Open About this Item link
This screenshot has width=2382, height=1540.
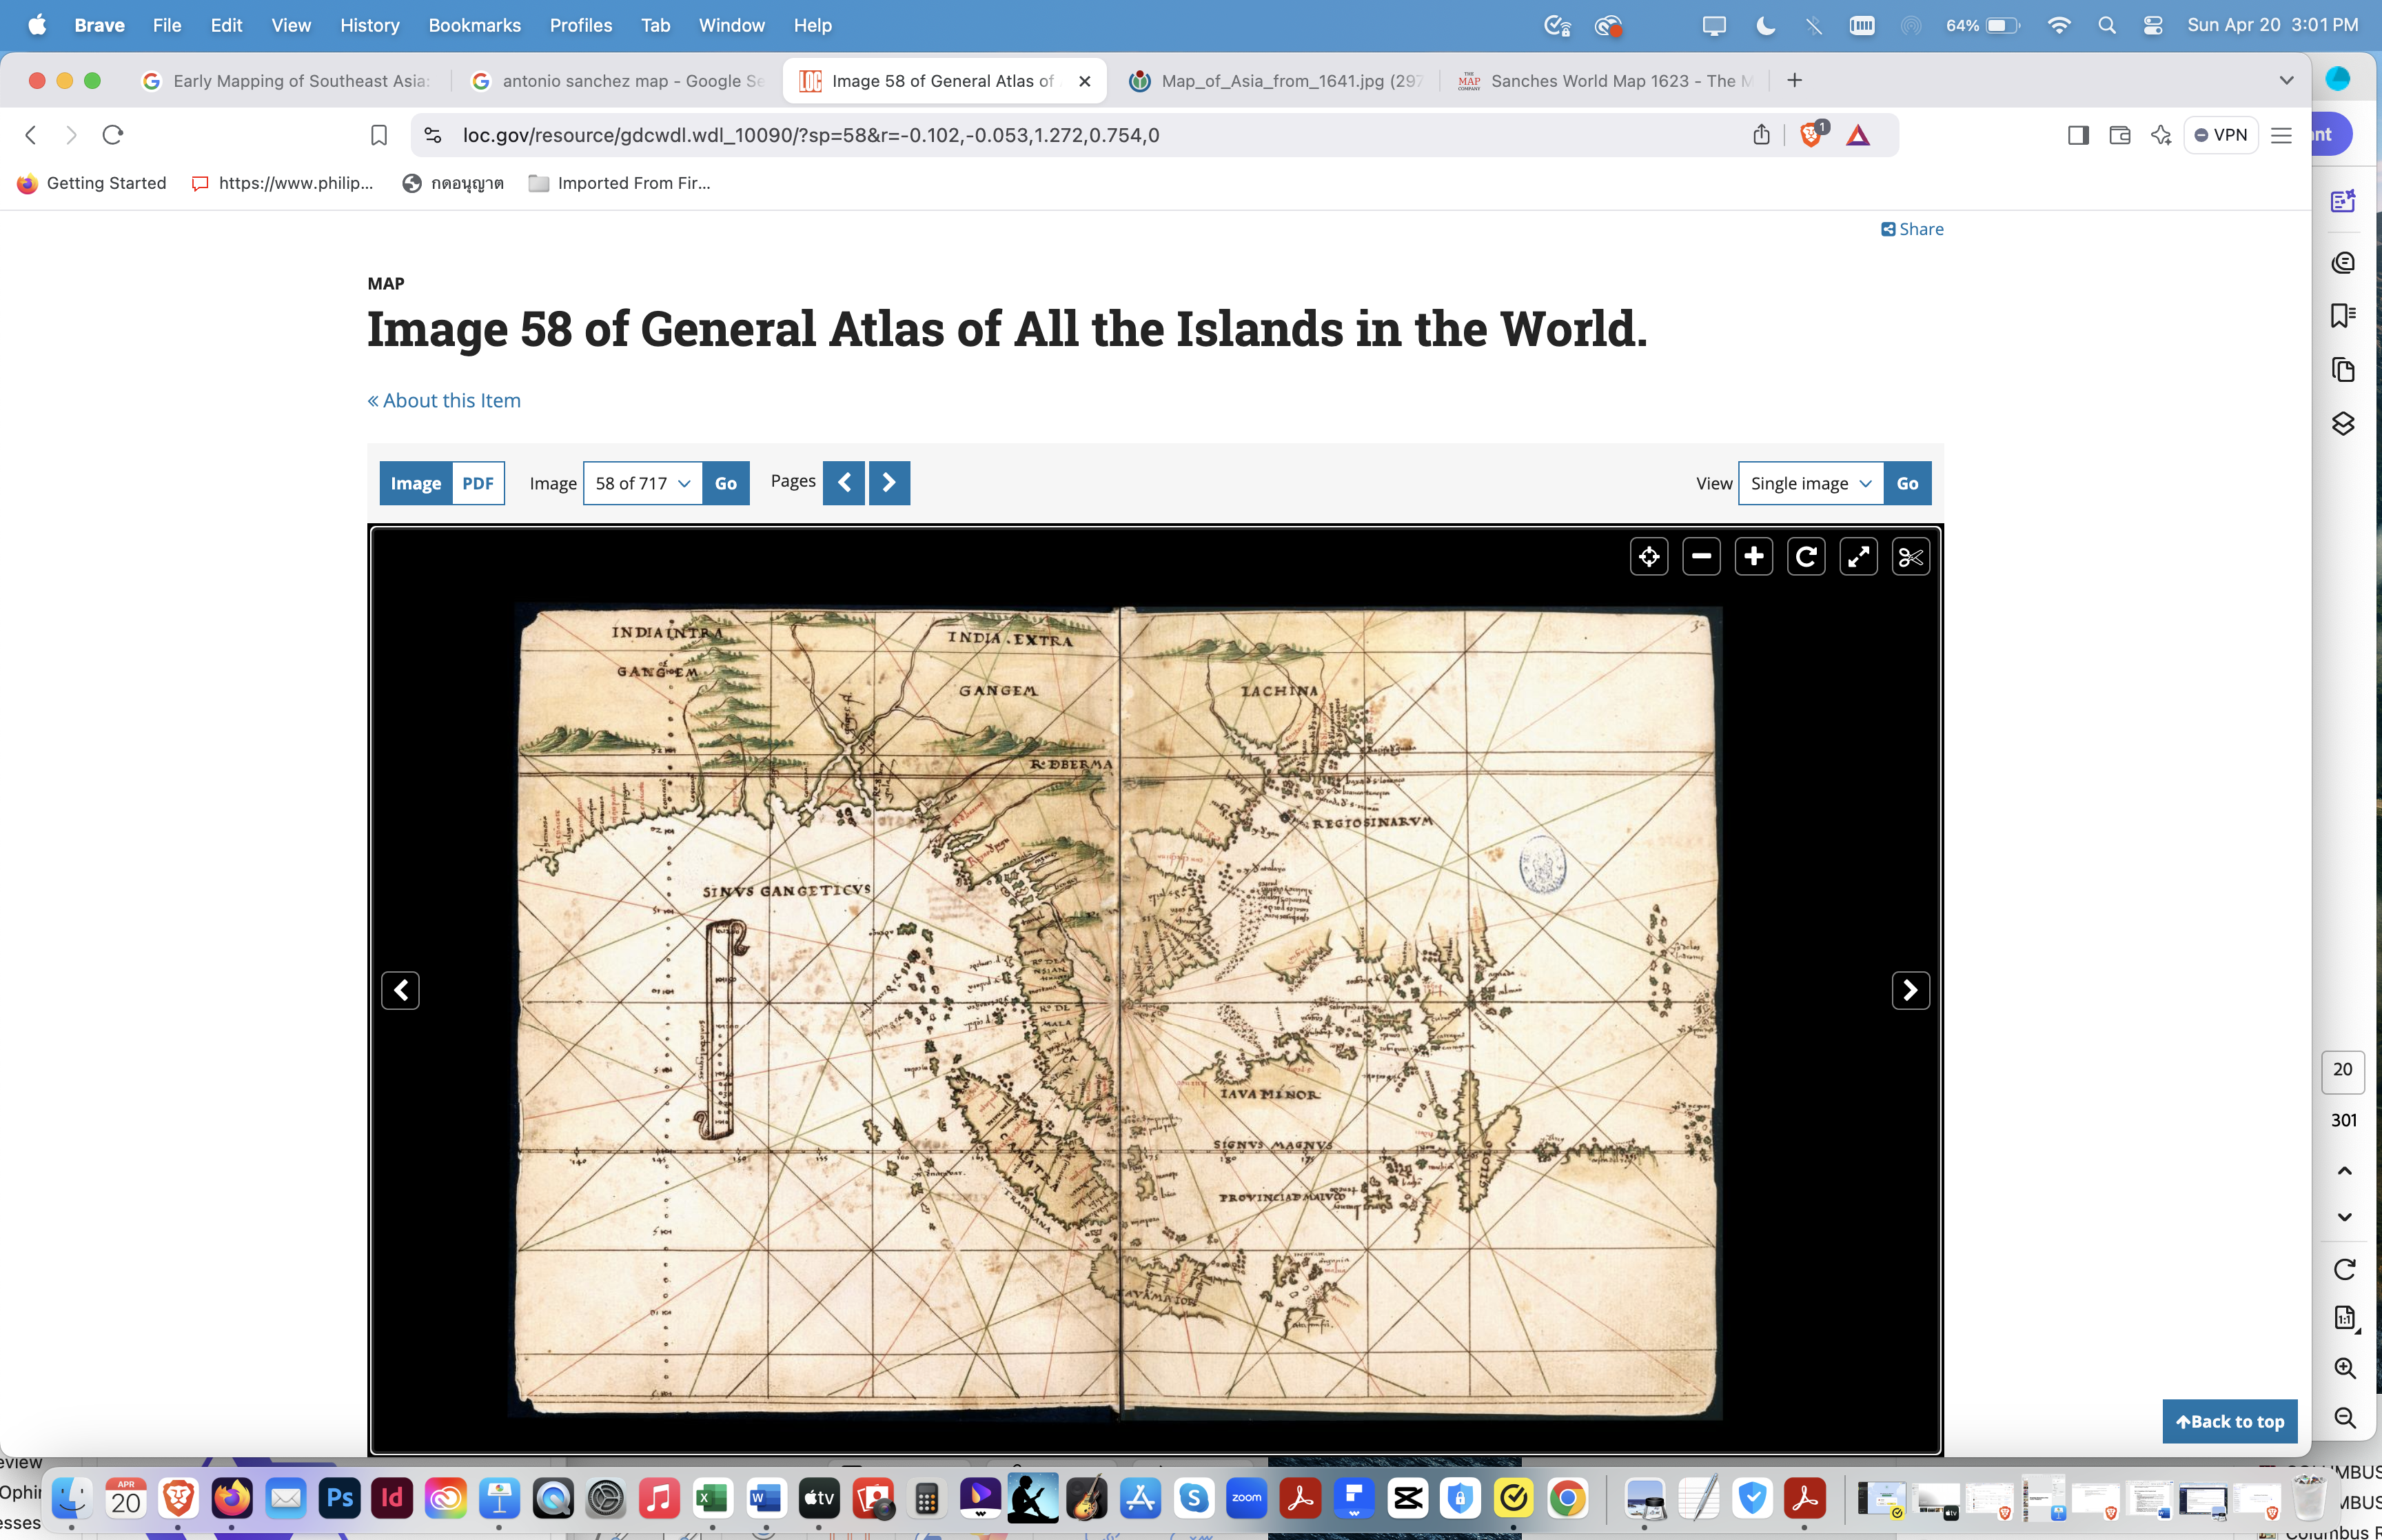444,400
